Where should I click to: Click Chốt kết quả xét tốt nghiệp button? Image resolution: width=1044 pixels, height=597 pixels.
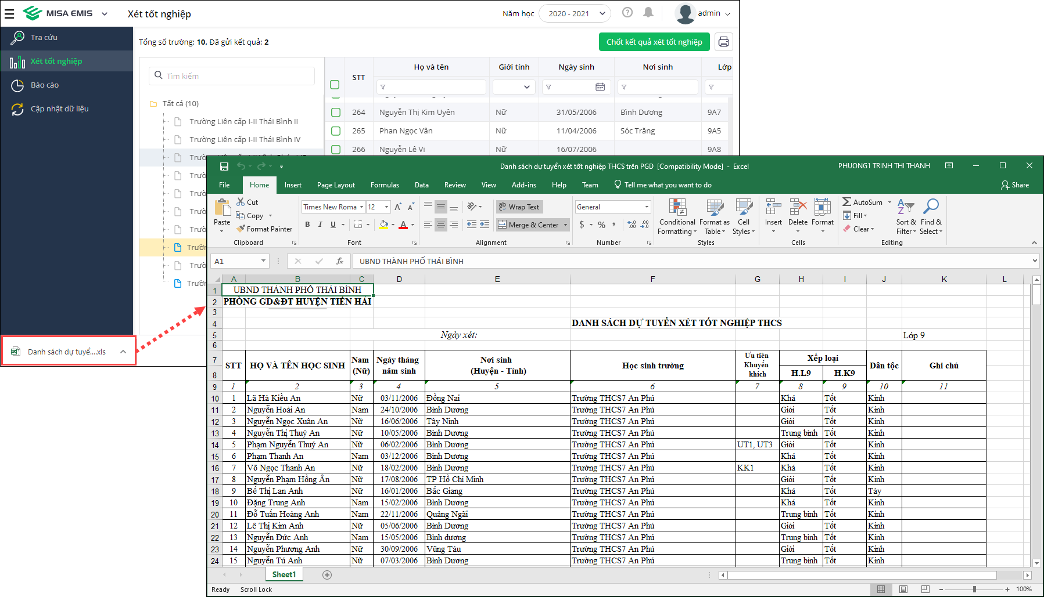[x=654, y=42]
